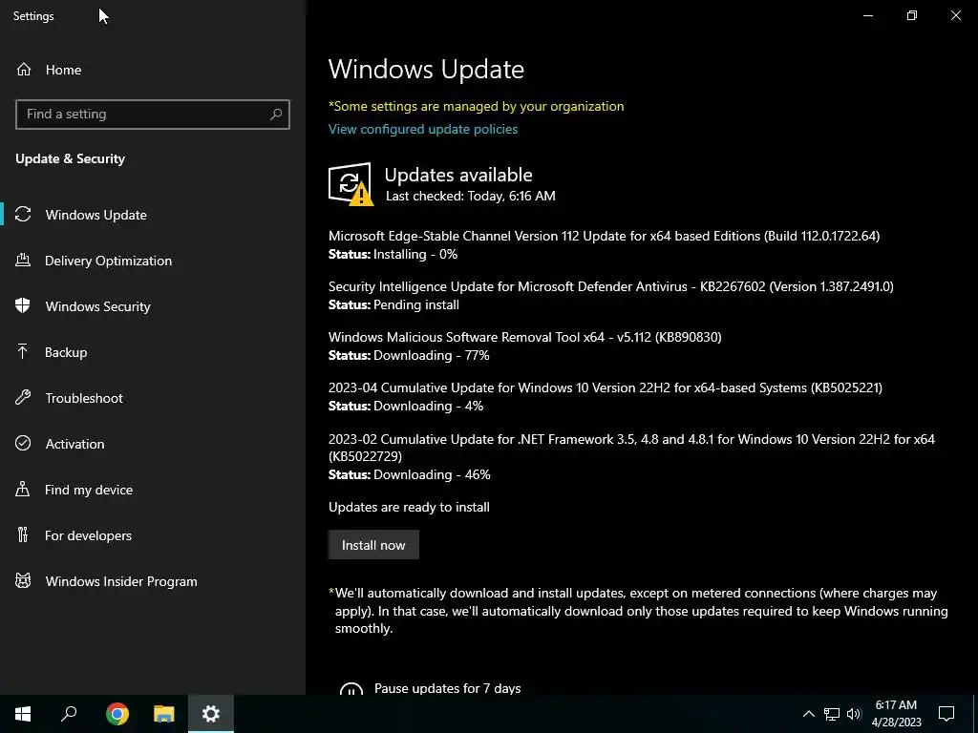The width and height of the screenshot is (978, 733).
Task: Open Delivery Optimization settings
Action: (153, 260)
